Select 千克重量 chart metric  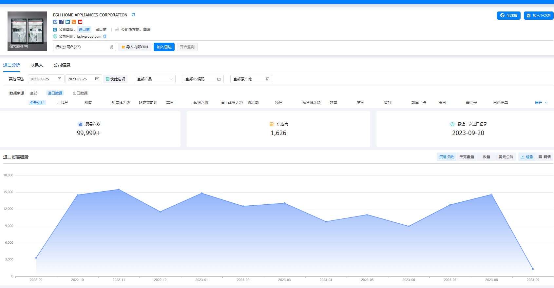[467, 157]
